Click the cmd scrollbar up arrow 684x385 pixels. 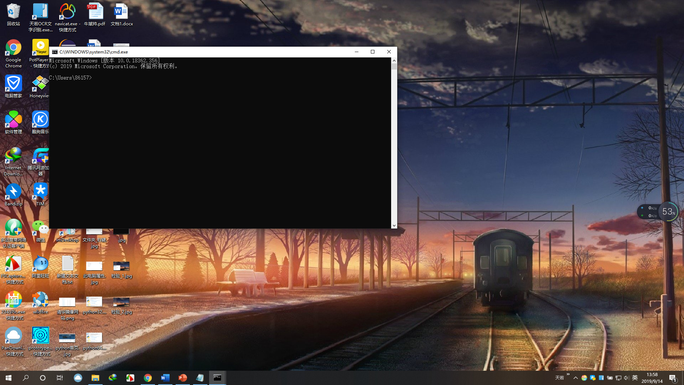pos(394,61)
